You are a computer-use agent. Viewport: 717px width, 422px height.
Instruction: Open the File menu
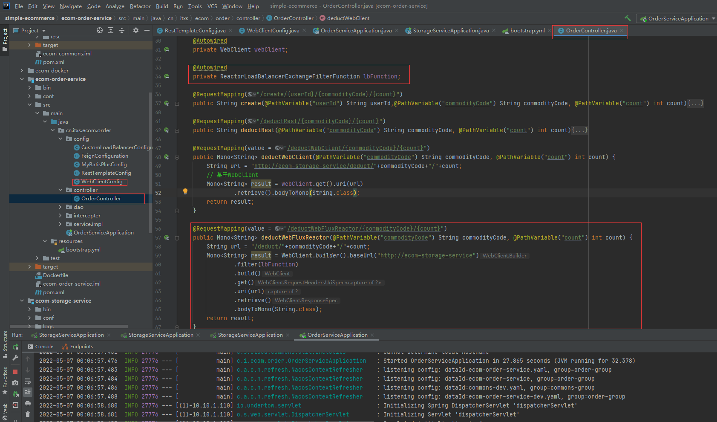19,6
